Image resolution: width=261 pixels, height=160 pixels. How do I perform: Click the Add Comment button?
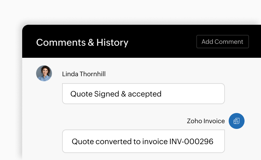[x=222, y=42]
